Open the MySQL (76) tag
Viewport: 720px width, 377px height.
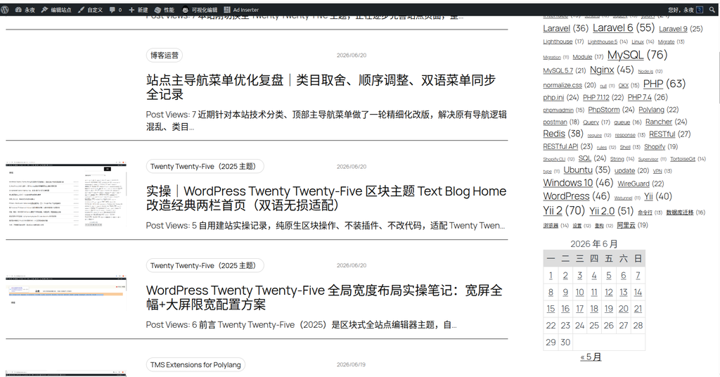[x=625, y=55]
